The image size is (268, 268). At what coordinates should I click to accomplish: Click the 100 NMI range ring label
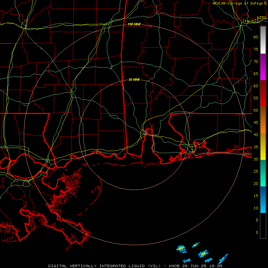point(134,24)
